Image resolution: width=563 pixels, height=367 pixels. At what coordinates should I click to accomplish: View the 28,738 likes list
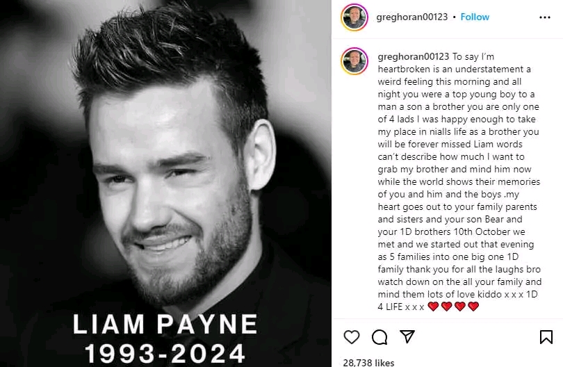click(368, 363)
